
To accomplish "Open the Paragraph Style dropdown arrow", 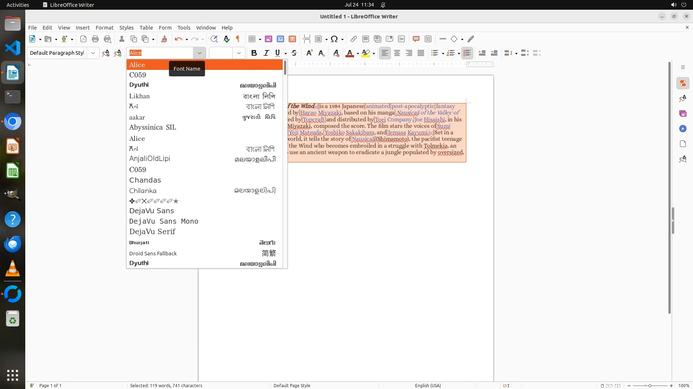I will click(93, 53).
